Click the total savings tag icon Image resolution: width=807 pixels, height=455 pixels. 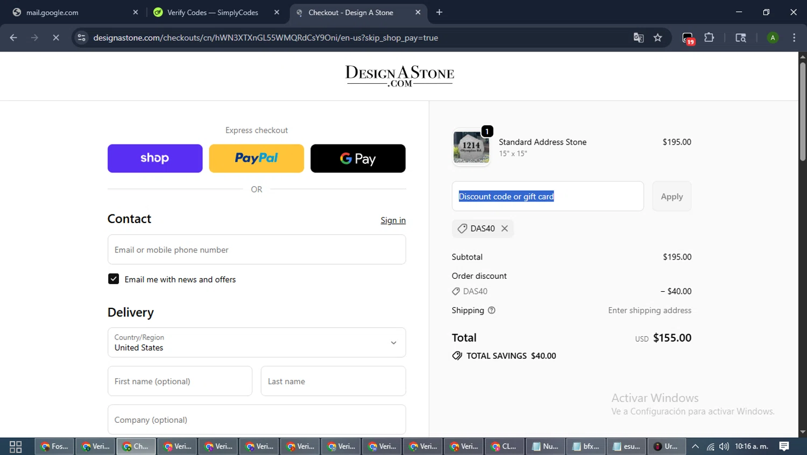click(x=457, y=356)
